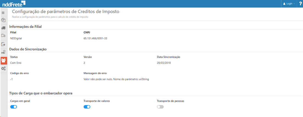Click the sync date 28/03/2018
303x117 pixels.
point(164,63)
